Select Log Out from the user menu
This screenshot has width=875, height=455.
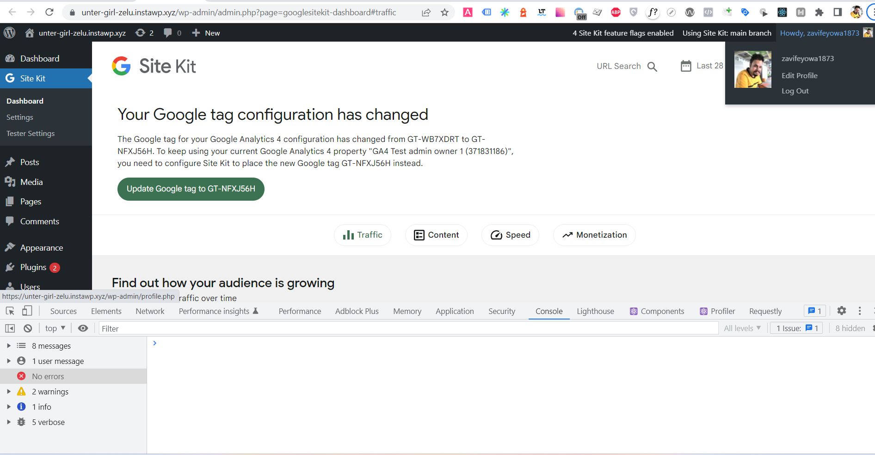coord(795,91)
